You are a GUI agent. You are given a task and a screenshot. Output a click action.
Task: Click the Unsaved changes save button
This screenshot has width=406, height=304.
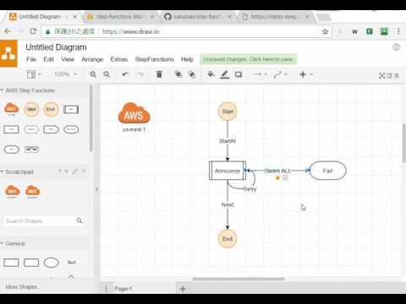click(x=248, y=59)
